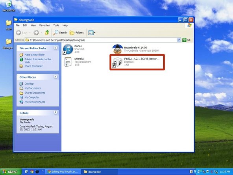Click the Make a new folder link
233x175 pixels.
tap(35, 55)
